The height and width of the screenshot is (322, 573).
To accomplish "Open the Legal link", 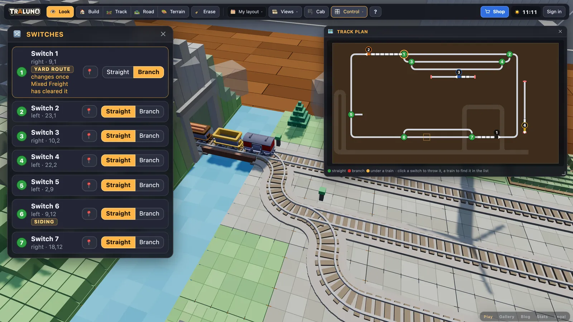I will pyautogui.click(x=560, y=317).
